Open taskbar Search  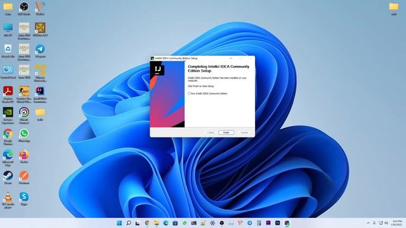(x=129, y=223)
